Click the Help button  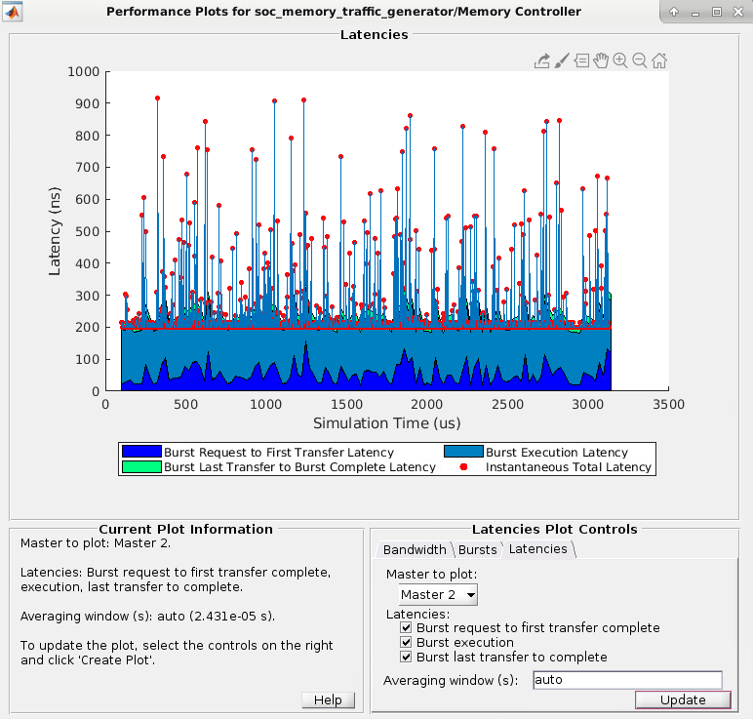coord(328,699)
